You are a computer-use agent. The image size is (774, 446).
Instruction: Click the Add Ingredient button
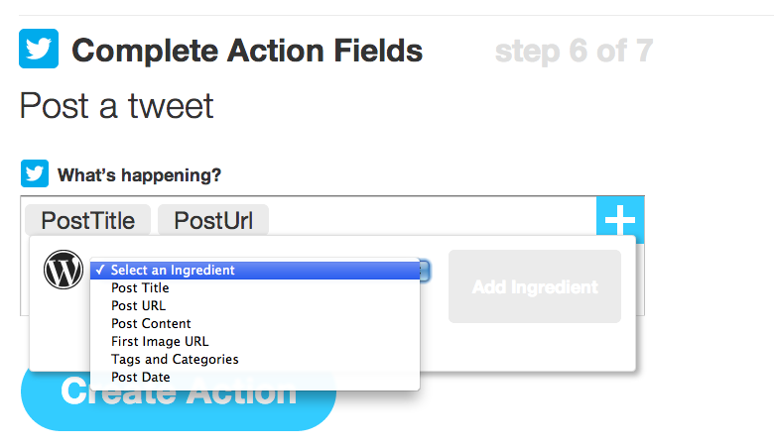pos(535,286)
